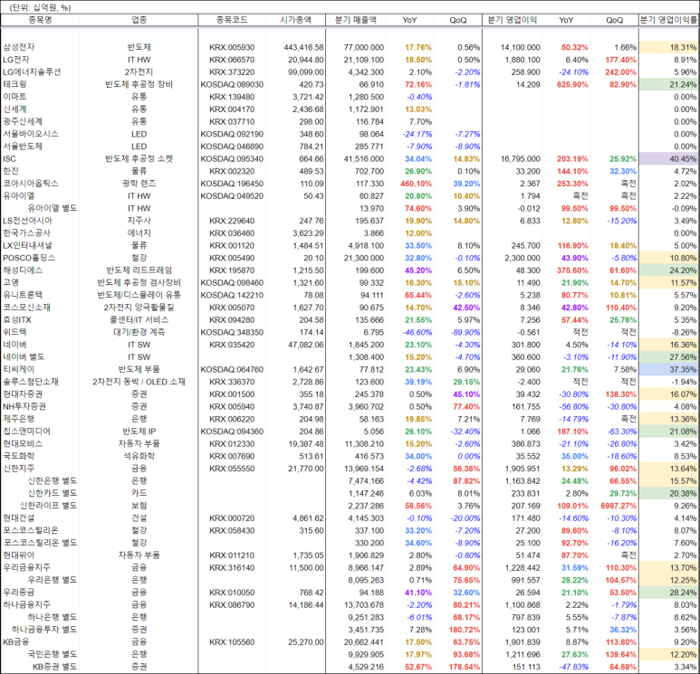Select the 종목코드 column header
This screenshot has width=700, height=674.
[x=232, y=20]
